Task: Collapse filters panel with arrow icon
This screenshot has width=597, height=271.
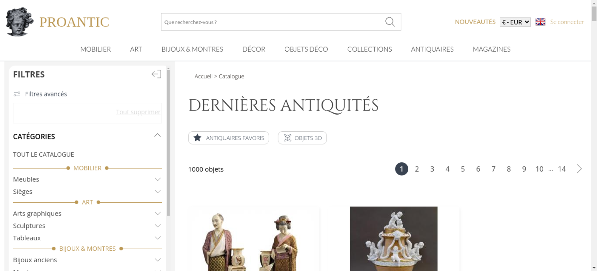Action: (x=156, y=74)
